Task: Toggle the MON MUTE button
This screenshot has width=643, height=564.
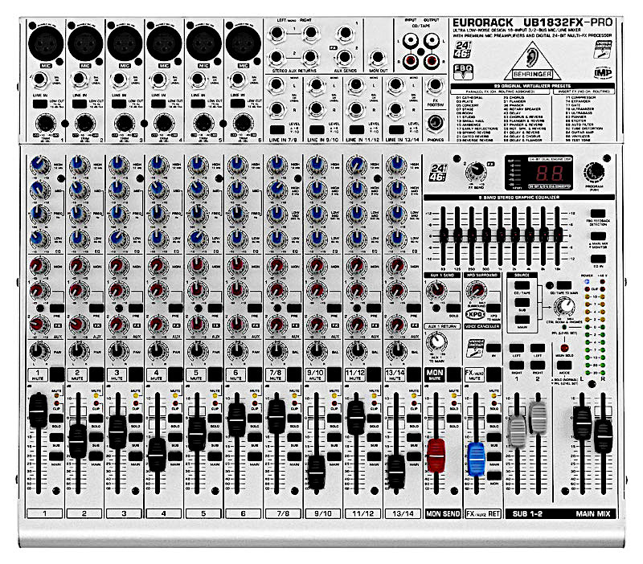Action: click(453, 374)
